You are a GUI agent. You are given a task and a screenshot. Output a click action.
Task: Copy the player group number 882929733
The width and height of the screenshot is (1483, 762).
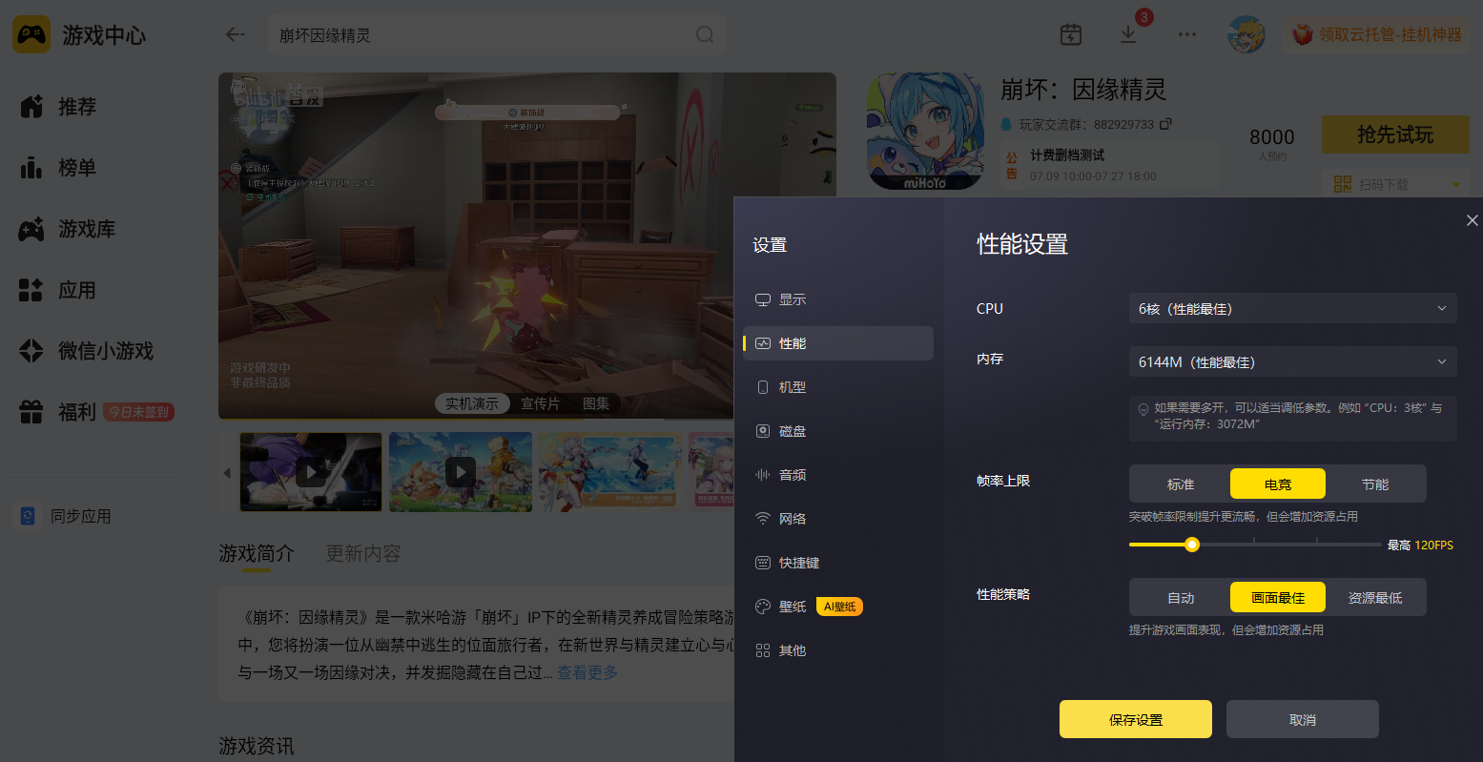pyautogui.click(x=1165, y=124)
